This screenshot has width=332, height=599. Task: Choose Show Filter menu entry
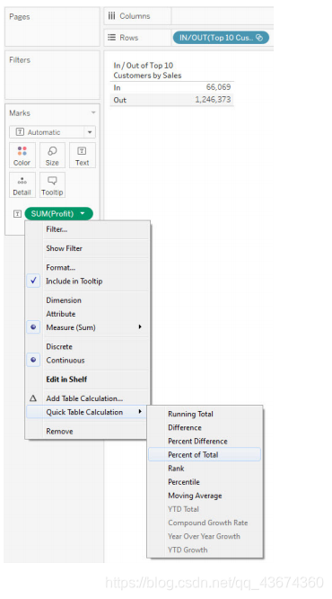click(x=87, y=248)
